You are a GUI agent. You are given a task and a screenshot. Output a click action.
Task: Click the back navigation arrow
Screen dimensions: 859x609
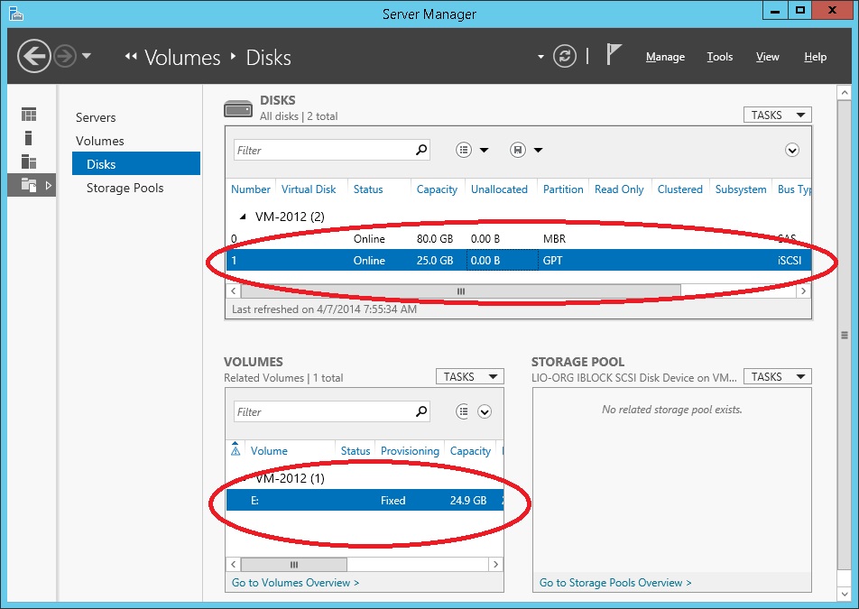34,57
